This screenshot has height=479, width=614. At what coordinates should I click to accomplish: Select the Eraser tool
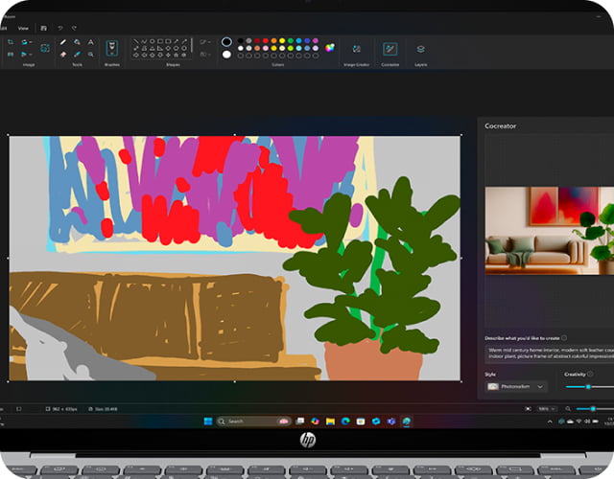click(x=63, y=55)
